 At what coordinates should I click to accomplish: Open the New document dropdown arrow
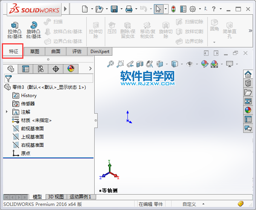point(92,9)
